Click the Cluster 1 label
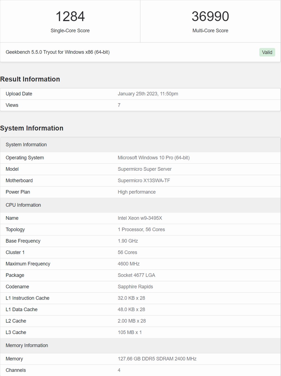This screenshot has width=281, height=376. pos(15,252)
